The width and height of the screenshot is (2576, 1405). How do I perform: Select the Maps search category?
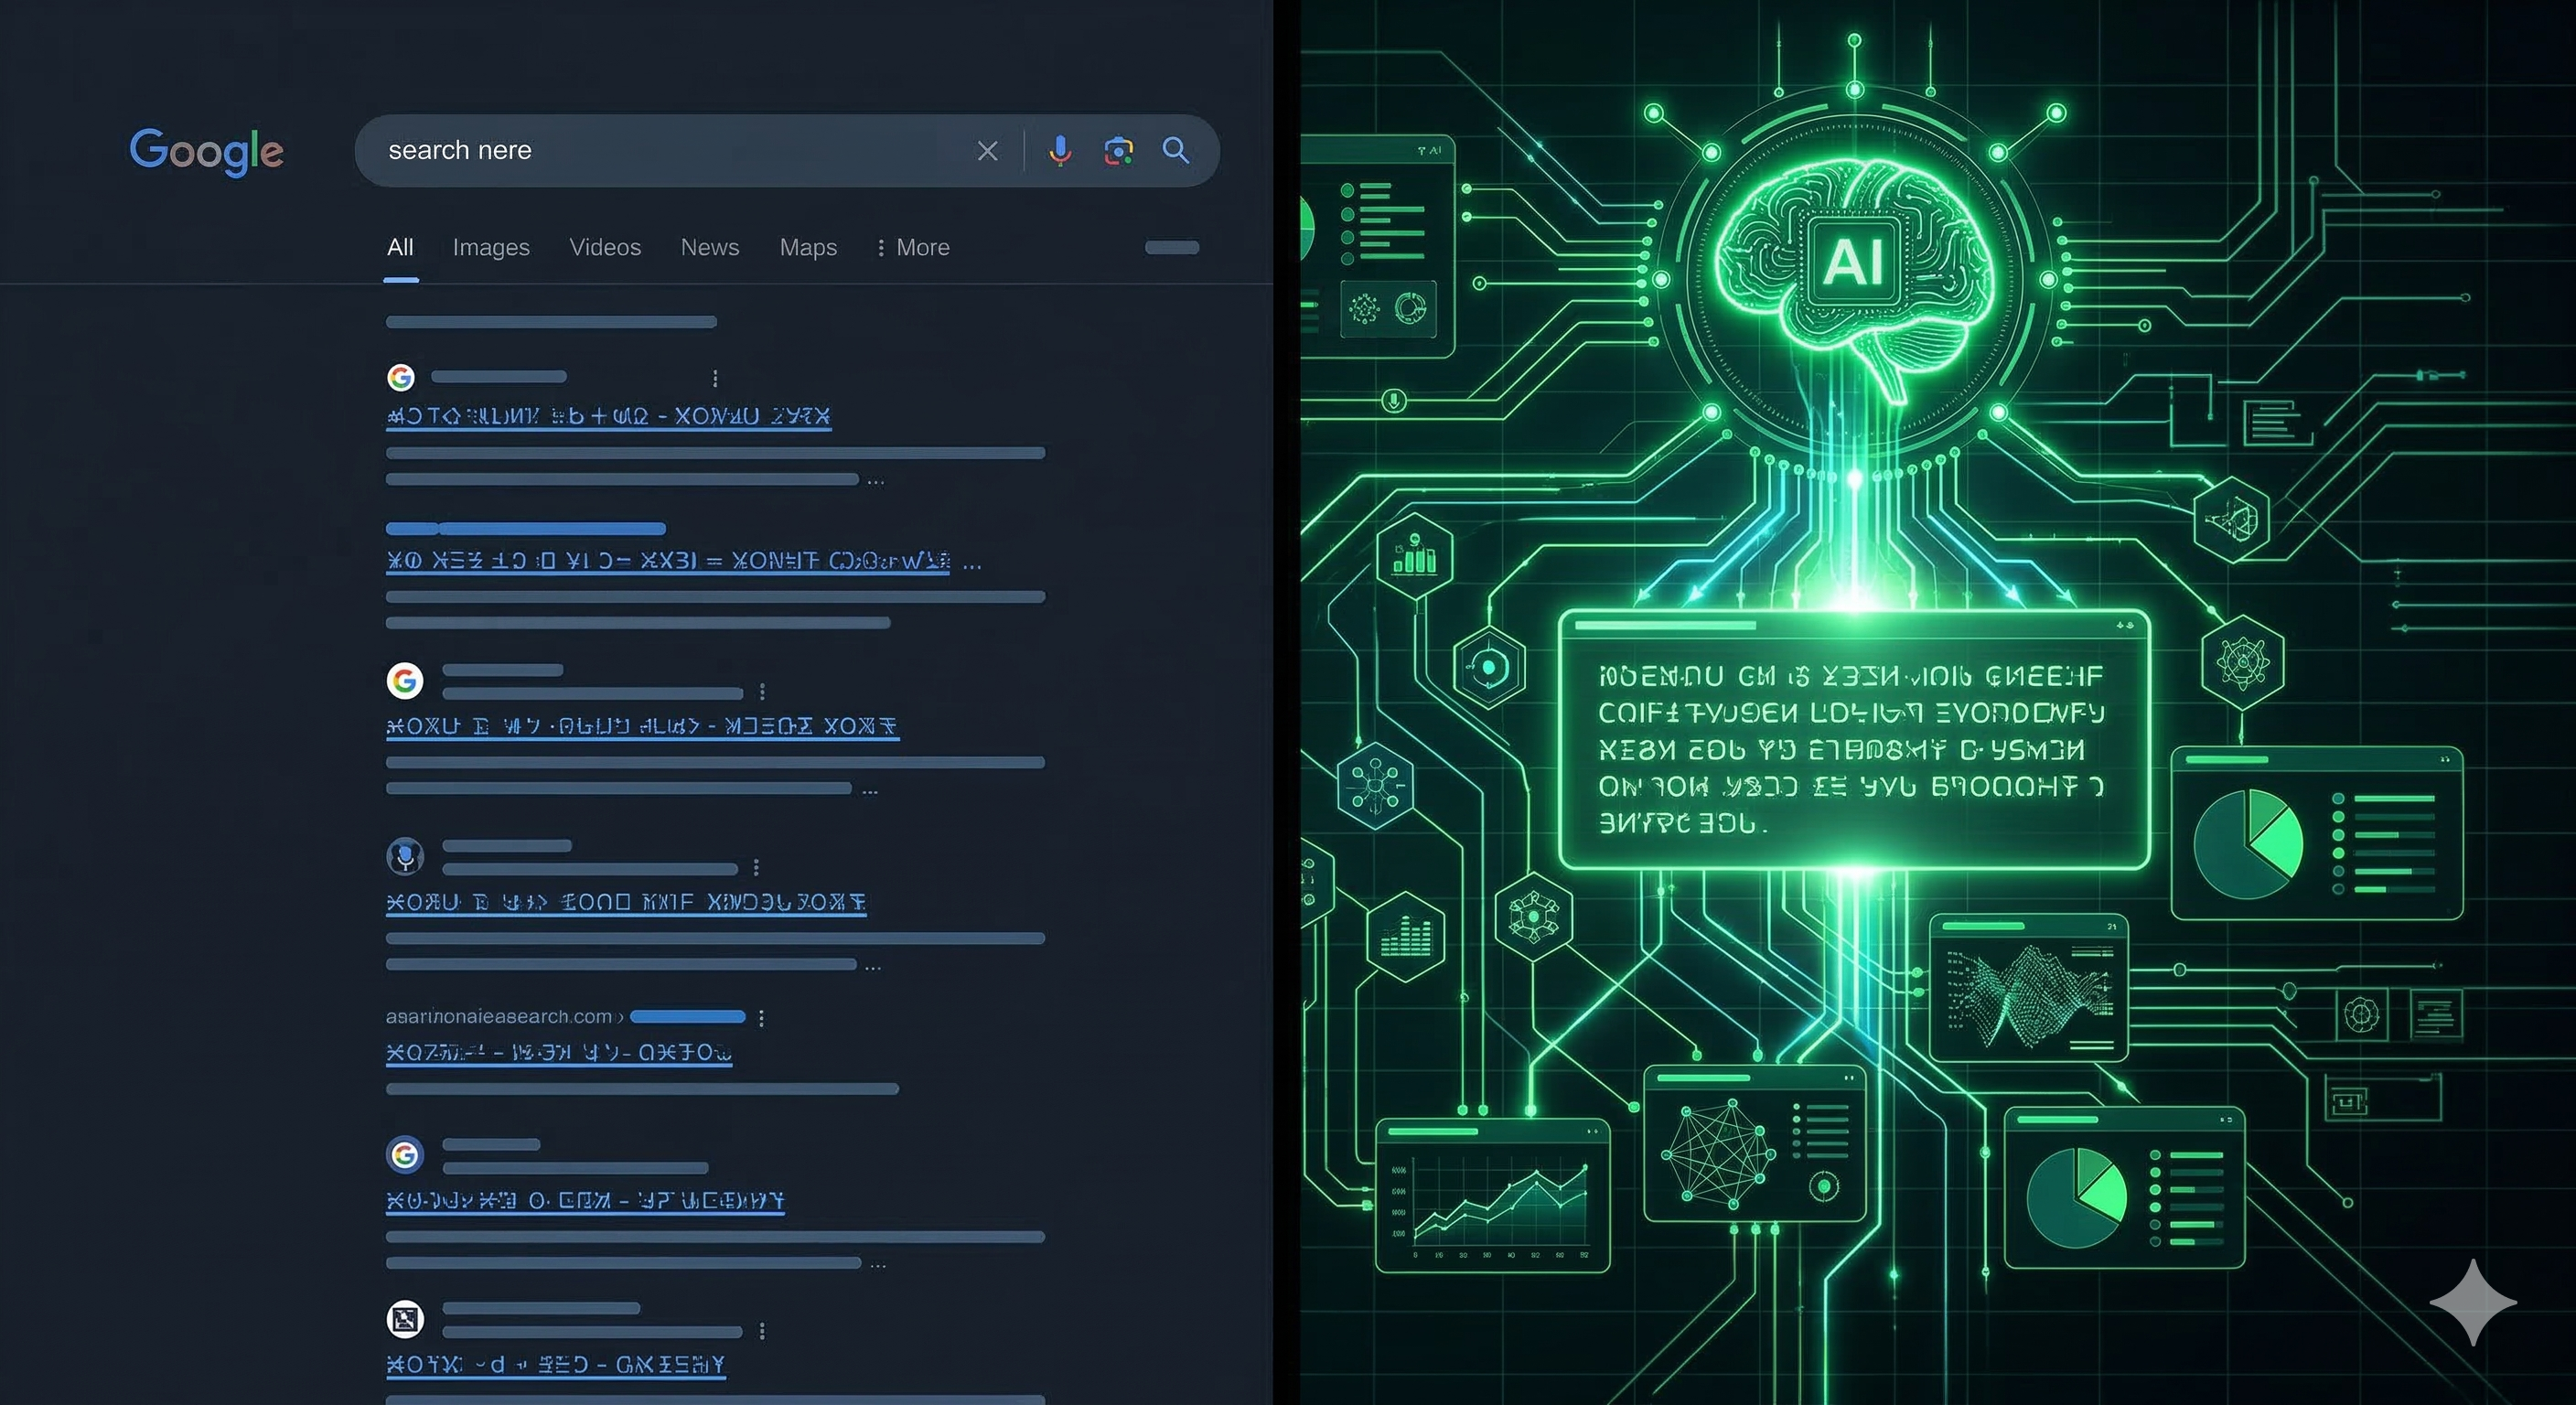pos(807,247)
